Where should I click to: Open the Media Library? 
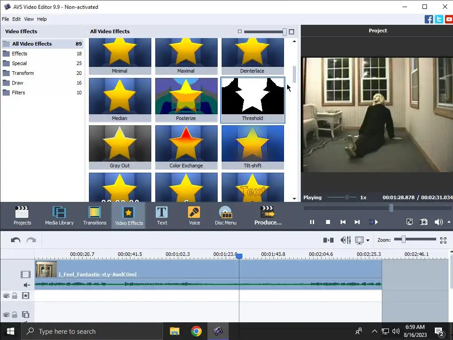point(59,216)
